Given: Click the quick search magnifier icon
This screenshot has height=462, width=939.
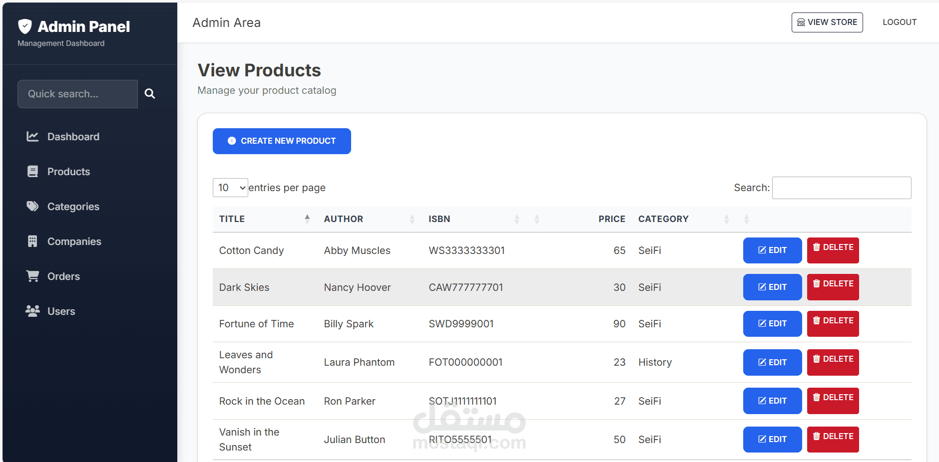Looking at the screenshot, I should click(149, 94).
